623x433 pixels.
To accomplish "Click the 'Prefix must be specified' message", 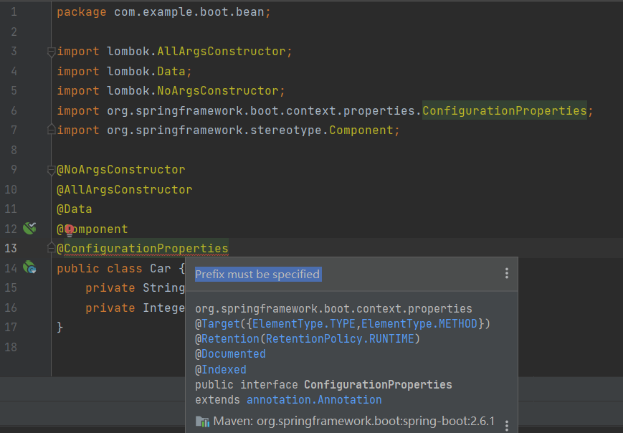I will click(x=257, y=274).
